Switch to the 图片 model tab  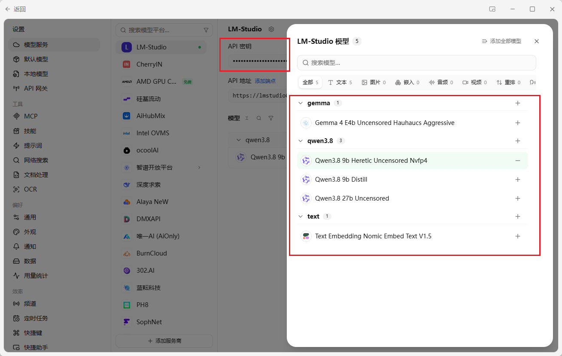click(374, 82)
